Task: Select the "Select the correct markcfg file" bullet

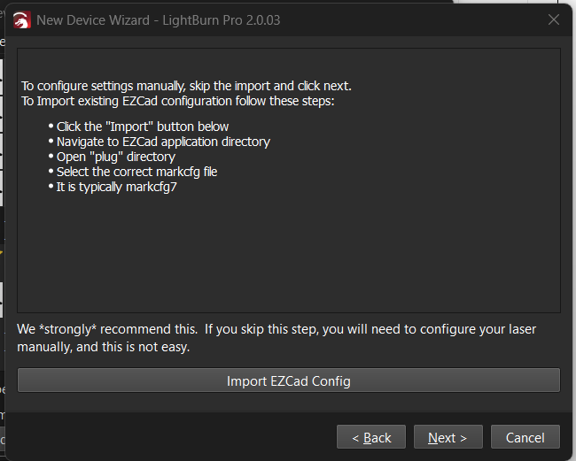Action: [x=136, y=172]
